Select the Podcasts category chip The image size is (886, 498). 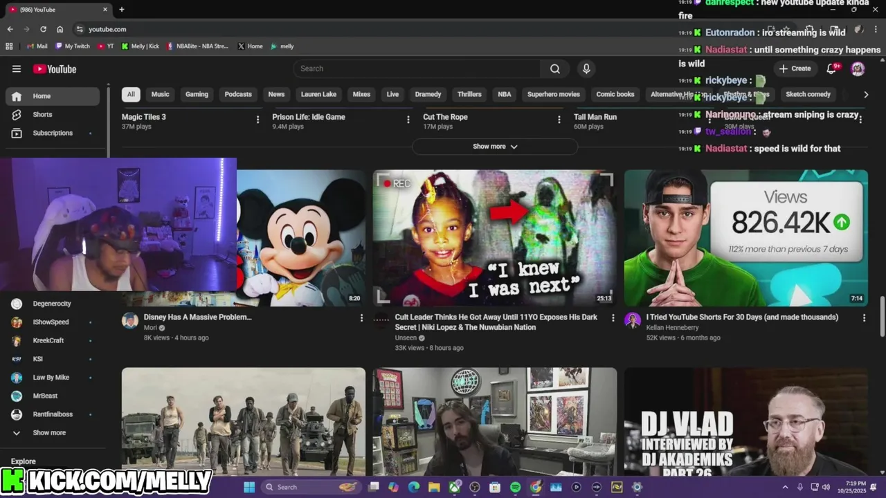point(238,94)
